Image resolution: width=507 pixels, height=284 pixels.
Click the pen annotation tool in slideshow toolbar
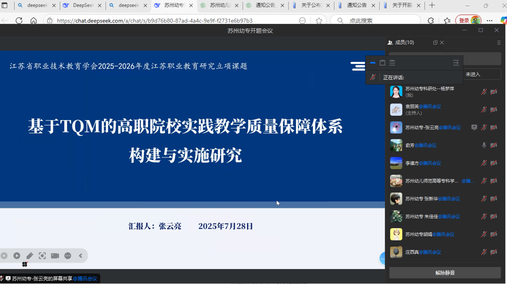point(29,256)
